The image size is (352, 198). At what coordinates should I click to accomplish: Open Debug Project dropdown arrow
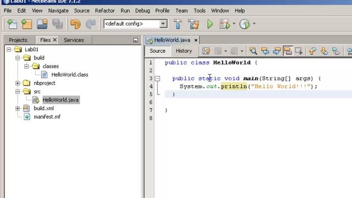(234, 24)
